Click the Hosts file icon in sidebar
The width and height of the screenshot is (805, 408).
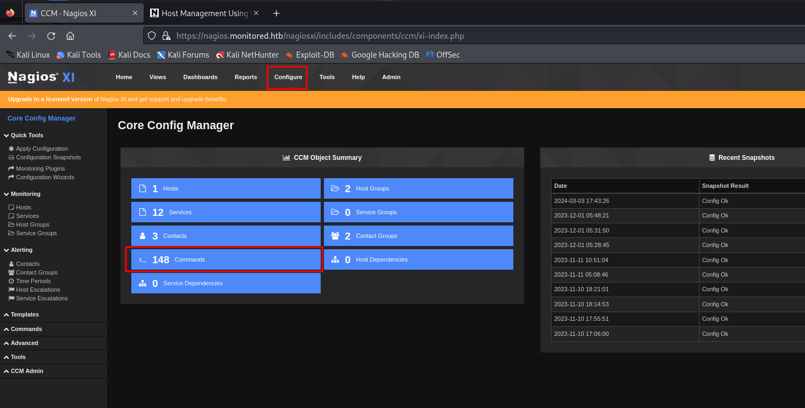click(x=11, y=207)
